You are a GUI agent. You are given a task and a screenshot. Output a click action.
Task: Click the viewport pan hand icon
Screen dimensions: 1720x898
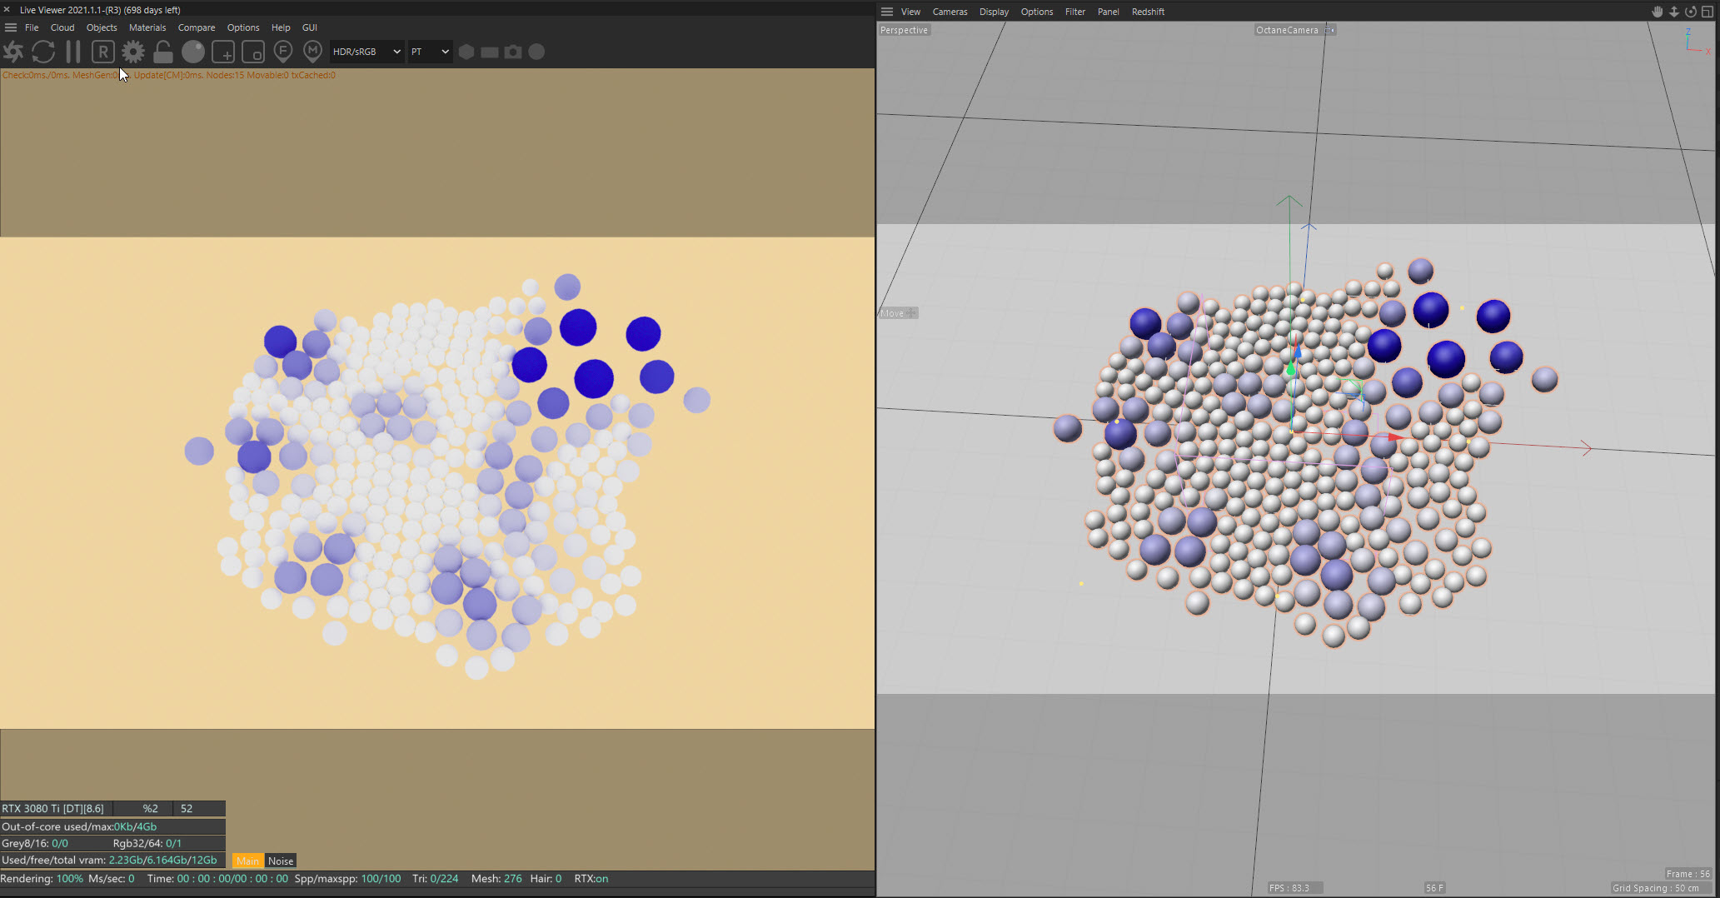1658,12
